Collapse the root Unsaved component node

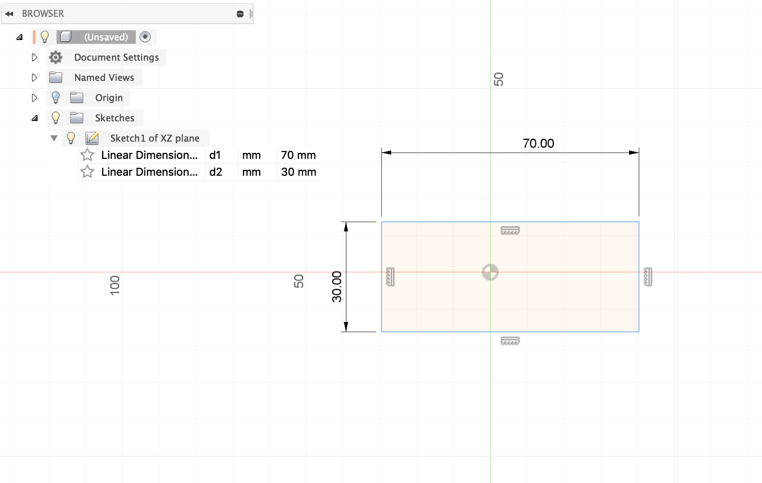click(19, 37)
